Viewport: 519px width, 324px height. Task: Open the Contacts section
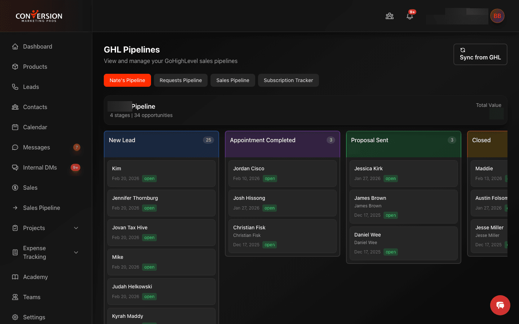click(x=35, y=107)
